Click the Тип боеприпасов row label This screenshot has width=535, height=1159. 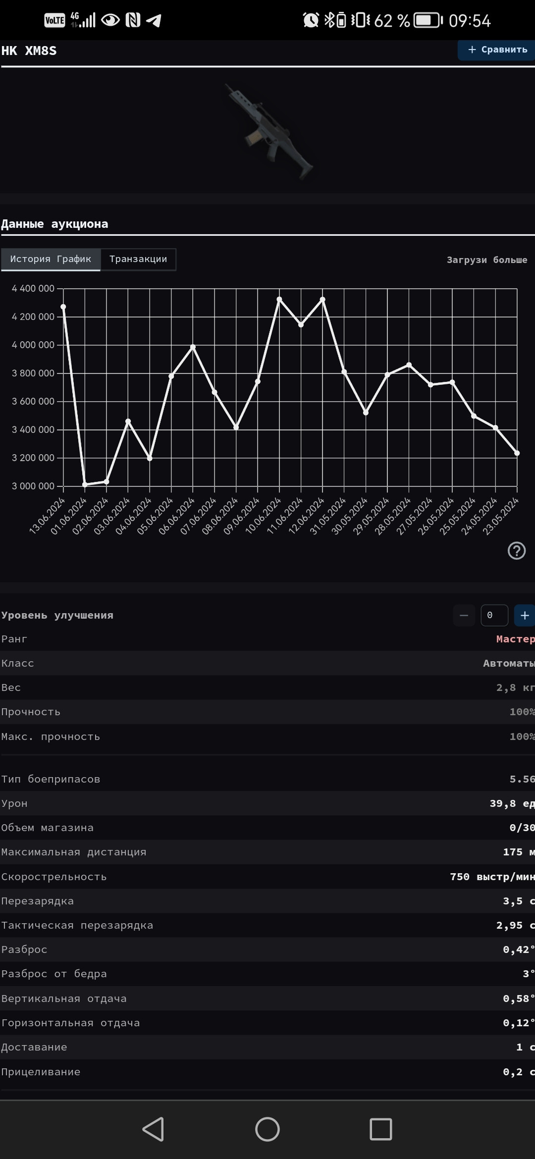51,779
